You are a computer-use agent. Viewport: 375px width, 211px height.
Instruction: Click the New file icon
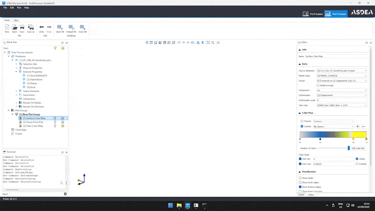(7, 27)
